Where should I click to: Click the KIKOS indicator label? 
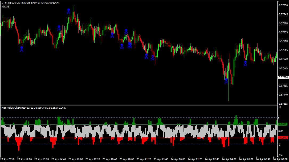click(5, 6)
